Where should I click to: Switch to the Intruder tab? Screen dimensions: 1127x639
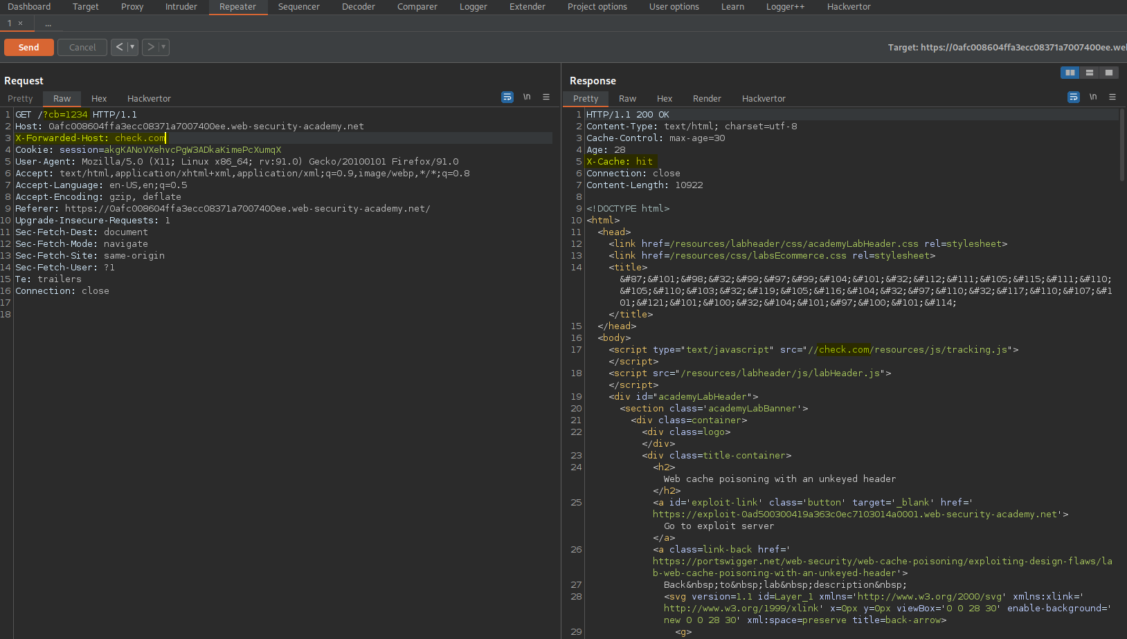[181, 7]
